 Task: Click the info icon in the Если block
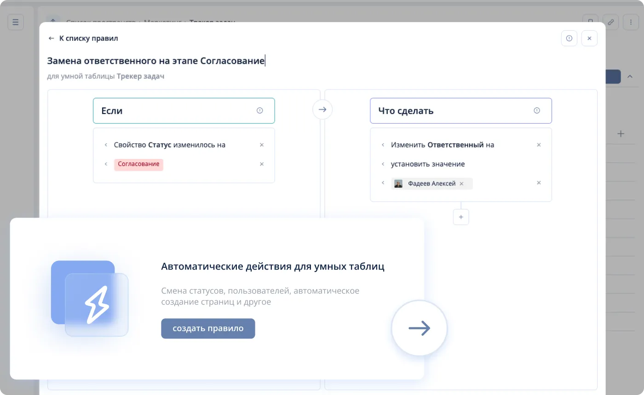(x=259, y=111)
